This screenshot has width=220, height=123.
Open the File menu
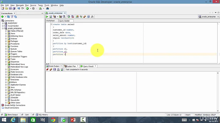(2, 5)
